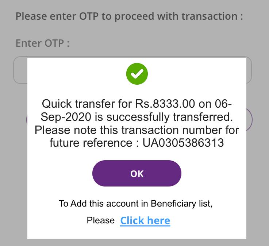Select the transaction number UA0305386313
This screenshot has height=246, width=269.
[183, 143]
